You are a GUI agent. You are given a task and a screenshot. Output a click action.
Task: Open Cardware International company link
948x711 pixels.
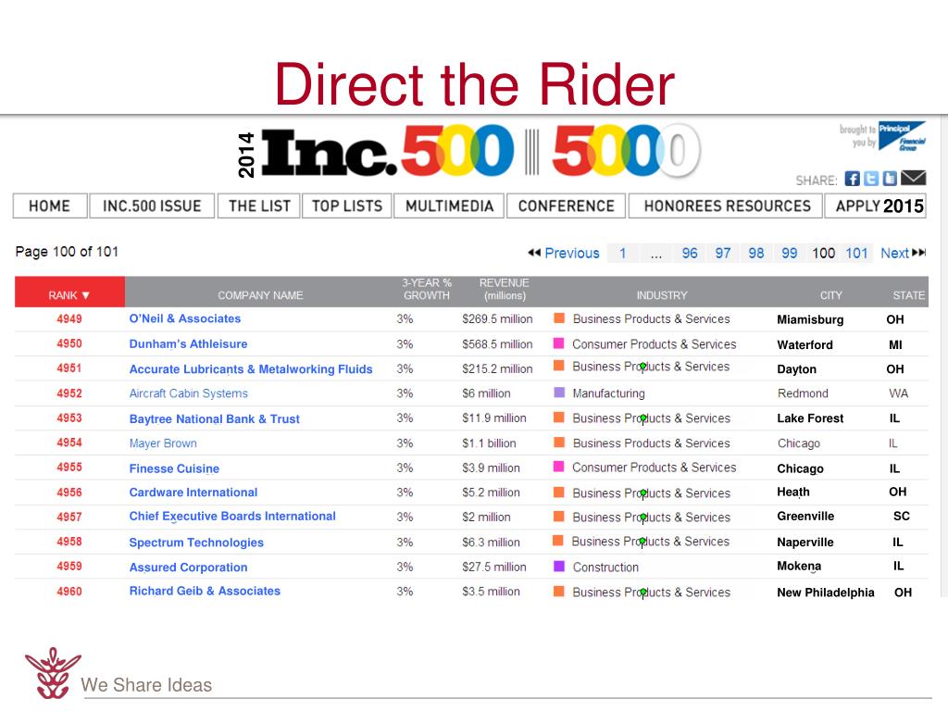coord(193,493)
